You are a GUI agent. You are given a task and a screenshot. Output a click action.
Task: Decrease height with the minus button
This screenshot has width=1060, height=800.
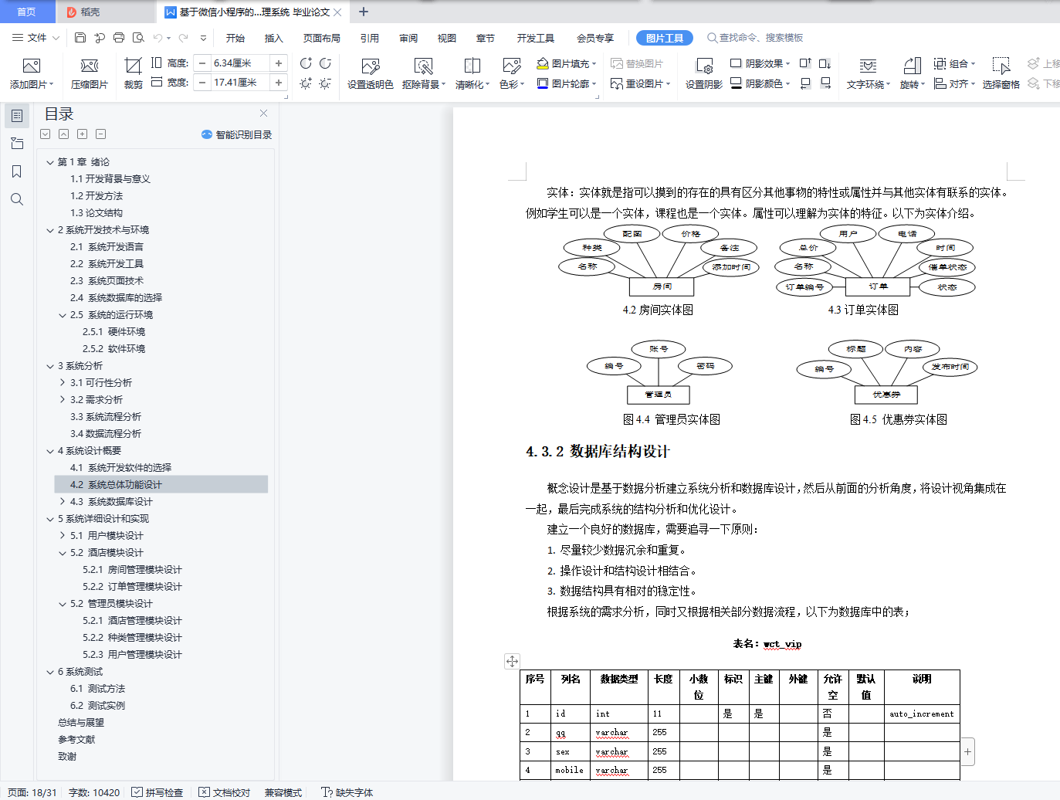coord(202,63)
